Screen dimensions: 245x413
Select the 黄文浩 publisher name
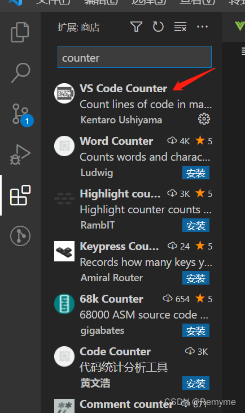coord(95,383)
